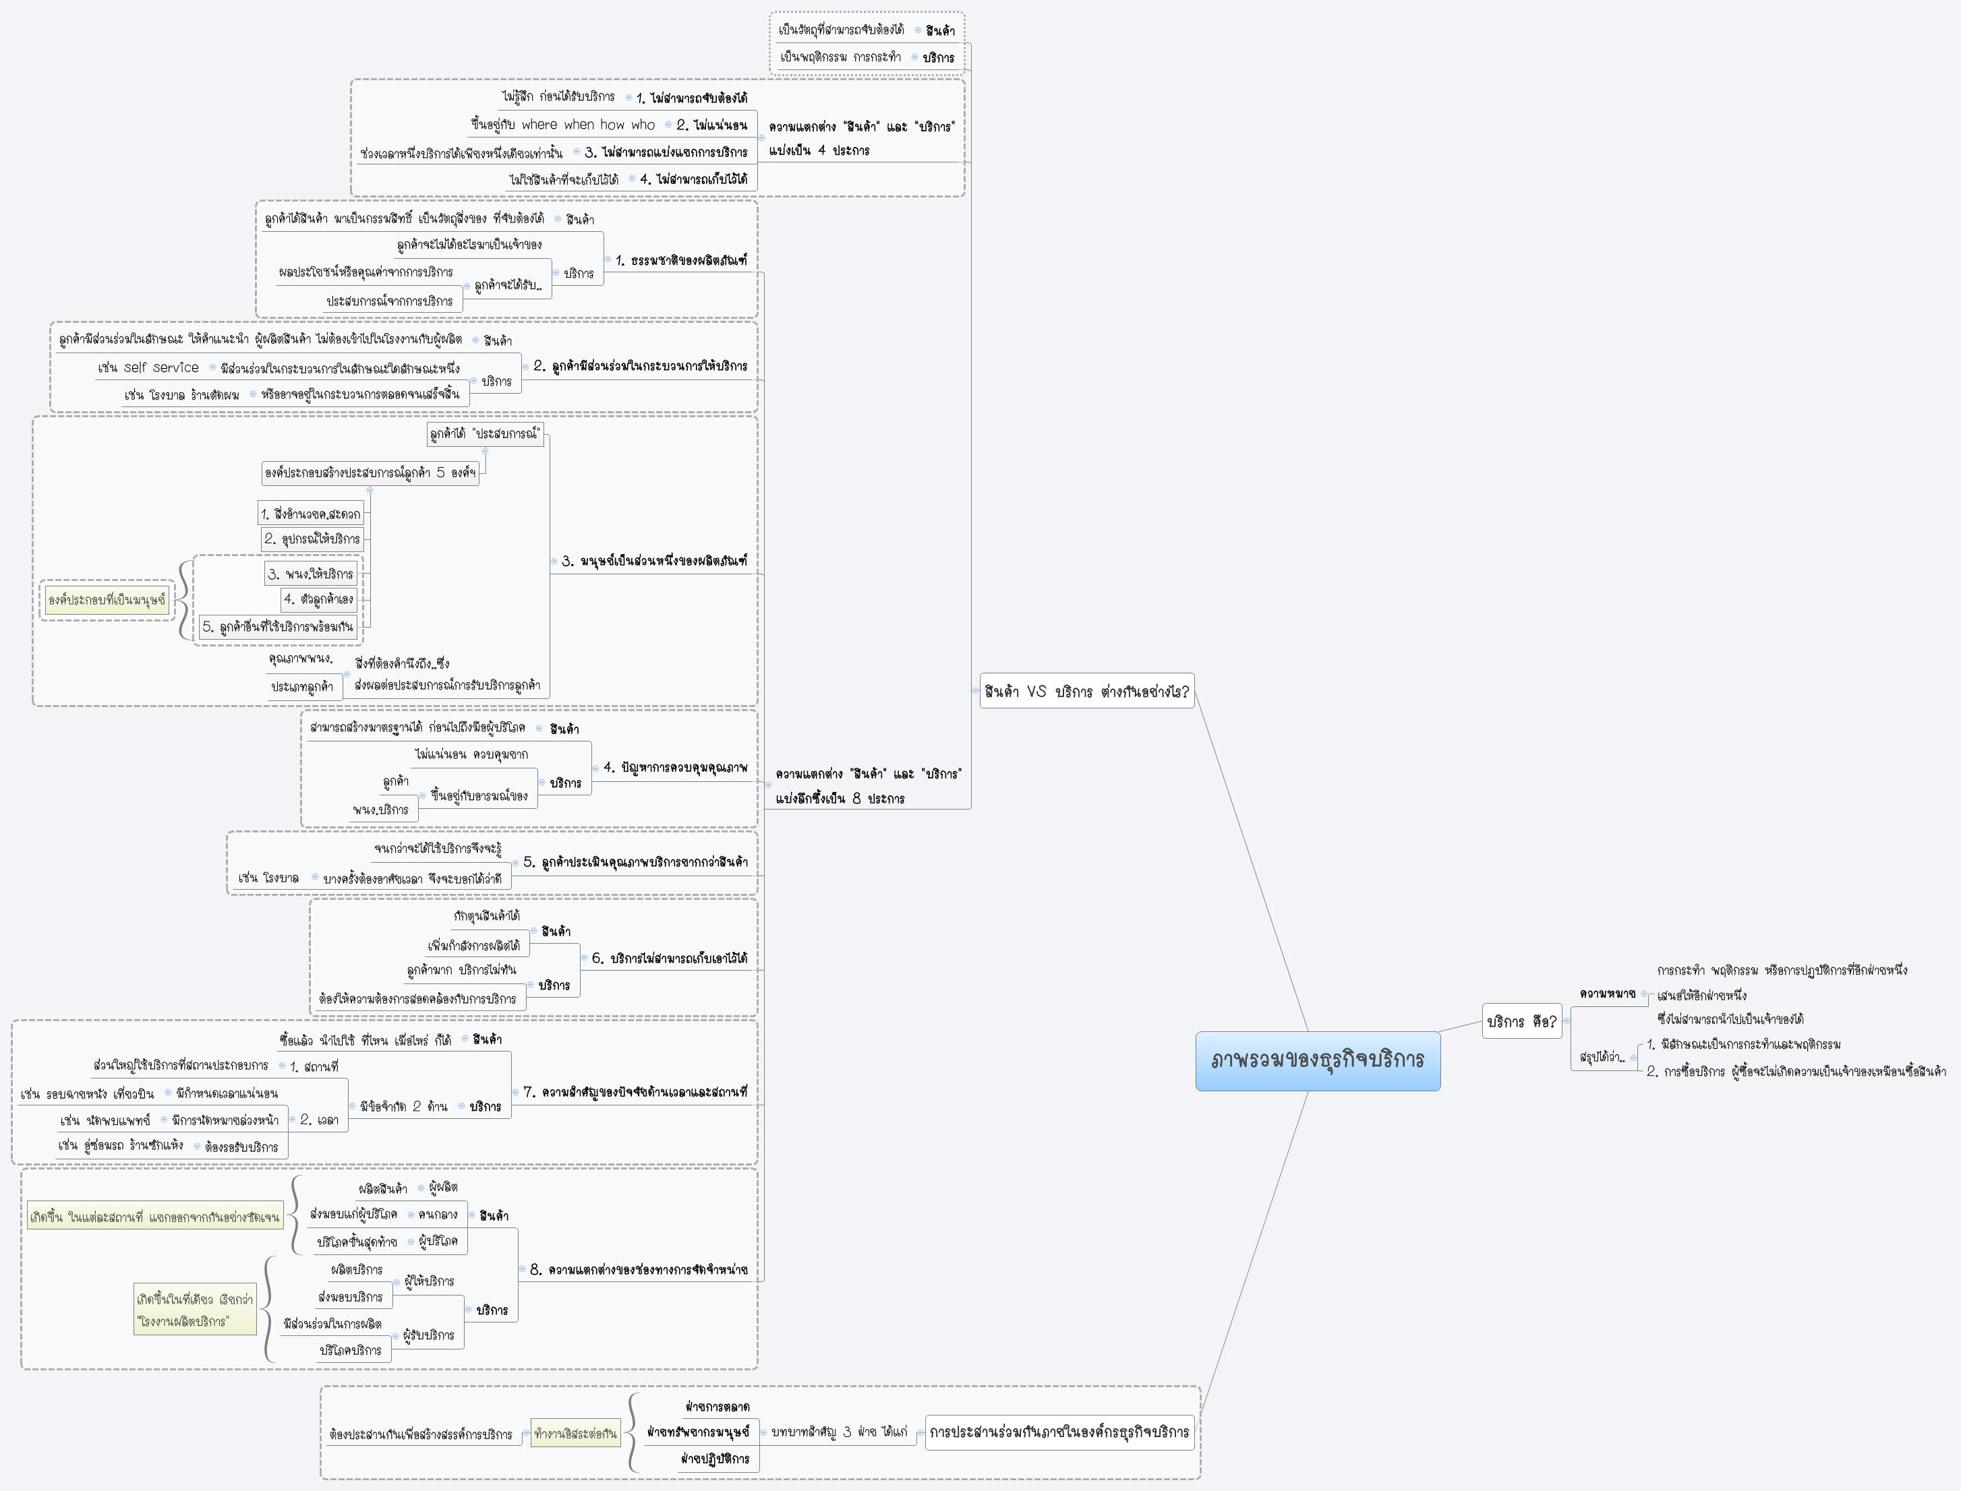The height and width of the screenshot is (1491, 1961).
Task: Select the ฝ่ายทรัพยากรมนุษย์ node
Action: click(x=699, y=1432)
